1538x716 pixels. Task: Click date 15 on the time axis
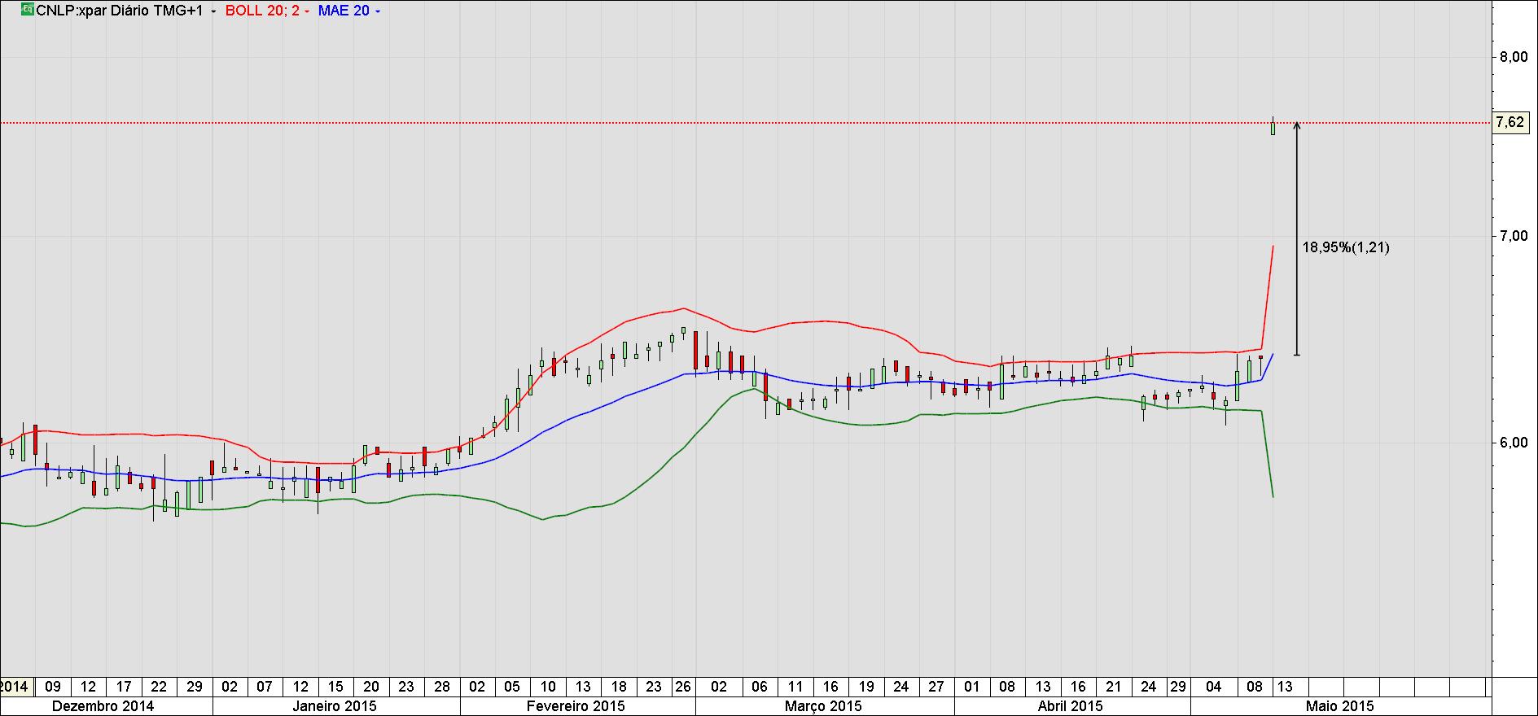335,687
